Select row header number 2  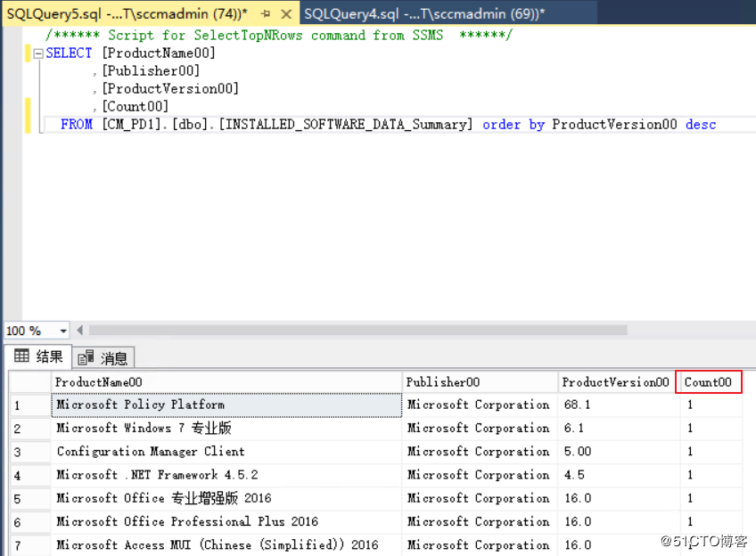click(30, 429)
